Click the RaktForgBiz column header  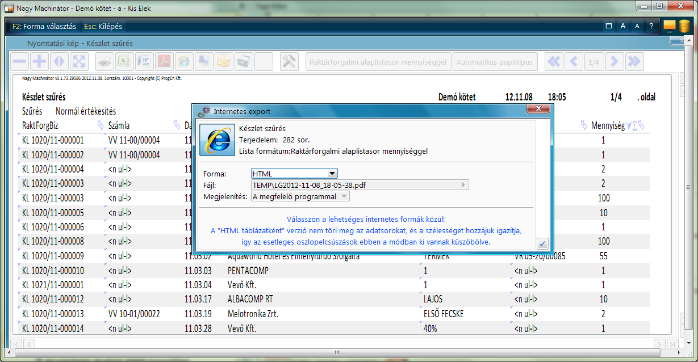click(x=40, y=125)
